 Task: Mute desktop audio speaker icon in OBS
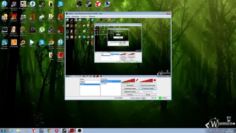[x=155, y=81]
